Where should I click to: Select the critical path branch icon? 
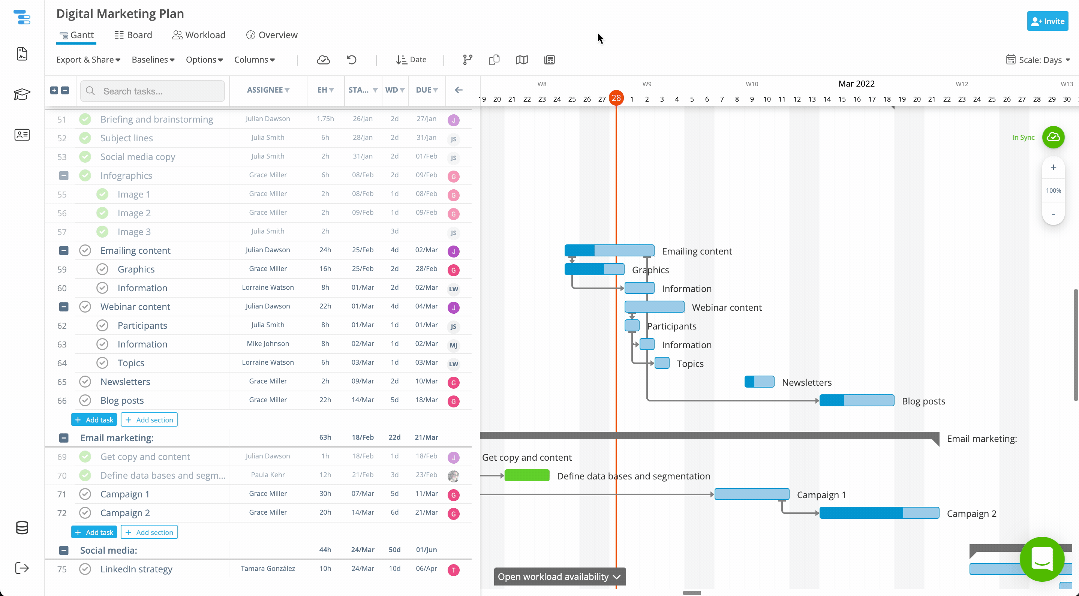tap(467, 60)
